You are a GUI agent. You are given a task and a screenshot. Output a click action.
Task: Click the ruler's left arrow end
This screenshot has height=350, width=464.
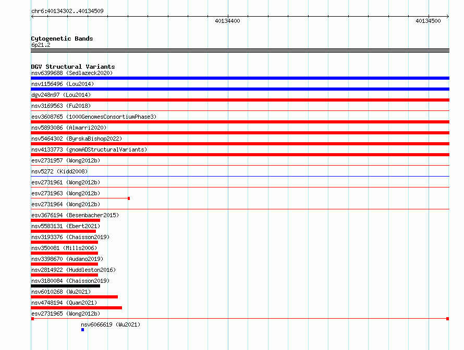pos(32,17)
